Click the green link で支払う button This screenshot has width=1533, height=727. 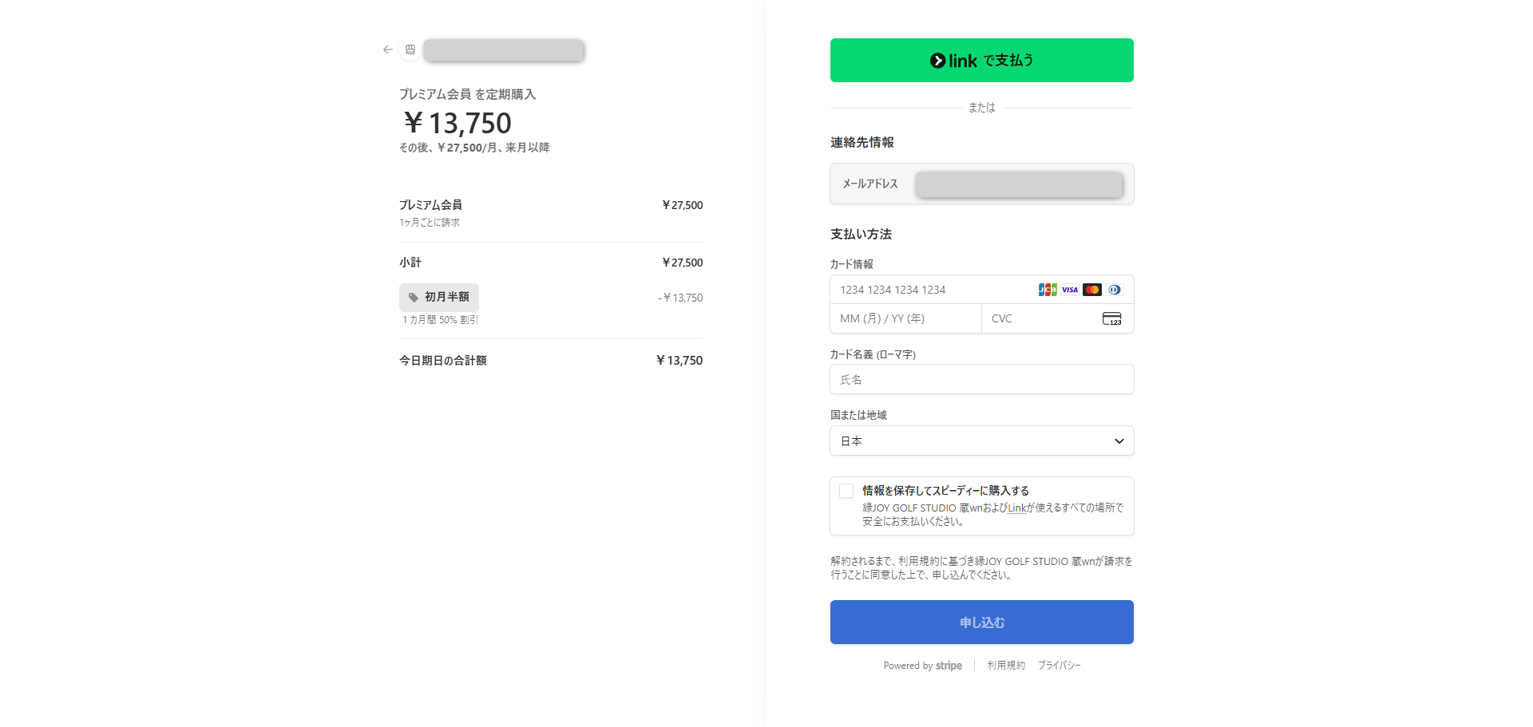(x=980, y=60)
